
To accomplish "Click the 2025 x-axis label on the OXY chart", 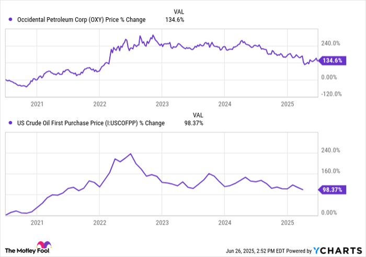I will point(287,103).
